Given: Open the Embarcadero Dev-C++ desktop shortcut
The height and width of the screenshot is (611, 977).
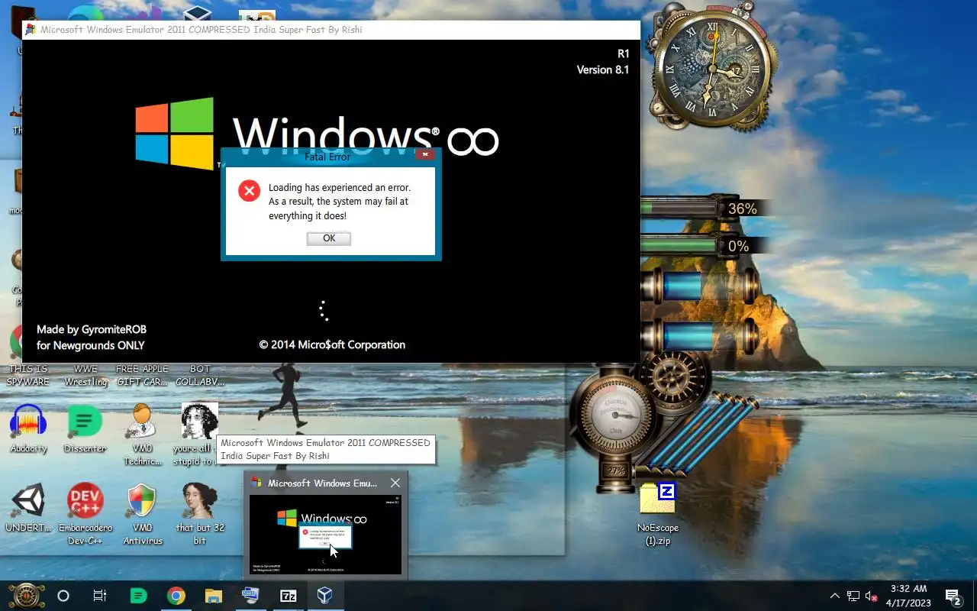Looking at the screenshot, I should click(85, 513).
